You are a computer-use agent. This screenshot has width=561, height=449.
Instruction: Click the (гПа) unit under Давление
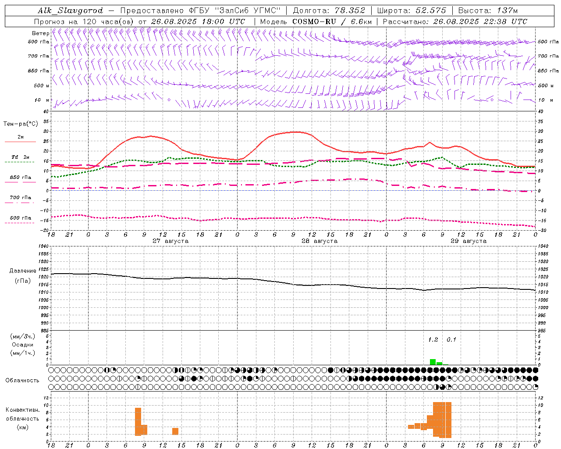point(23,281)
